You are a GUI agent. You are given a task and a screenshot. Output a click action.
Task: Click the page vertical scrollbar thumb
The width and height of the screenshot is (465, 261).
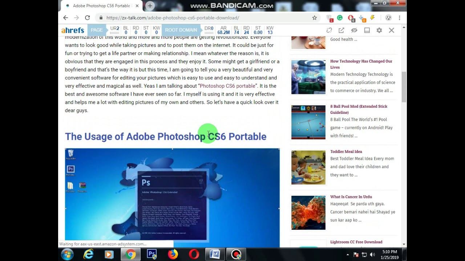click(x=404, y=87)
